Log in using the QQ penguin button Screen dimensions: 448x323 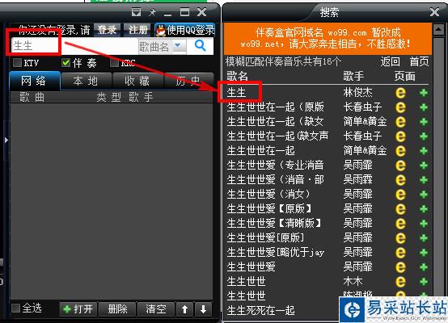click(185, 30)
